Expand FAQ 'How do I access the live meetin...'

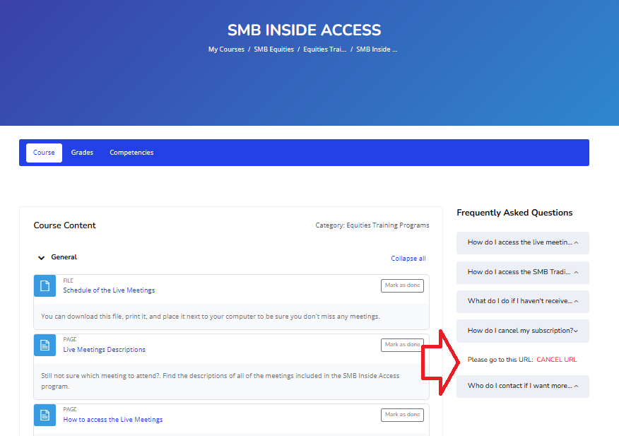[x=523, y=242]
